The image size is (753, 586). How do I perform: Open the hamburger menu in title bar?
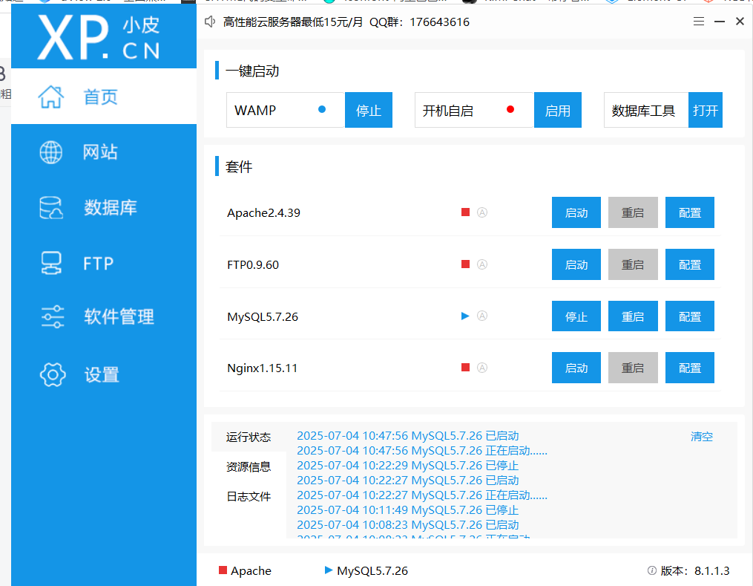click(698, 22)
